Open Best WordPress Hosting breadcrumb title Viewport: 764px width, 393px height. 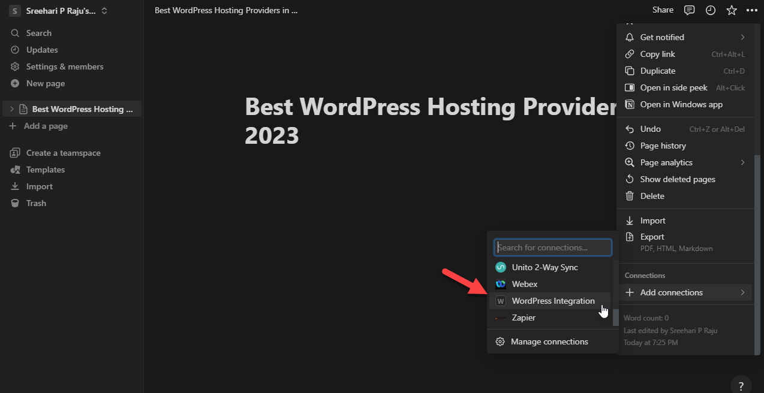(x=226, y=10)
